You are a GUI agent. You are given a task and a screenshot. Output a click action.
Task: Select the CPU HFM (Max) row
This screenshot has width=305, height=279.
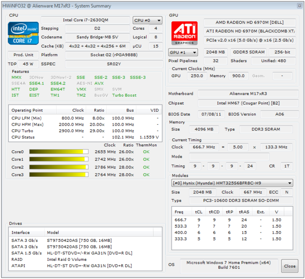point(85,124)
